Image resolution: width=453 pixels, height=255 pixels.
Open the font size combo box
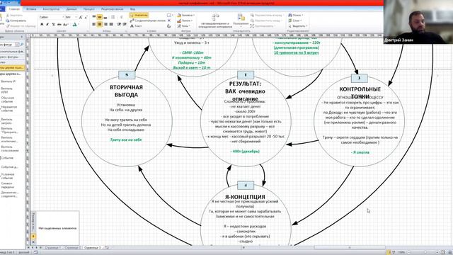(71, 17)
